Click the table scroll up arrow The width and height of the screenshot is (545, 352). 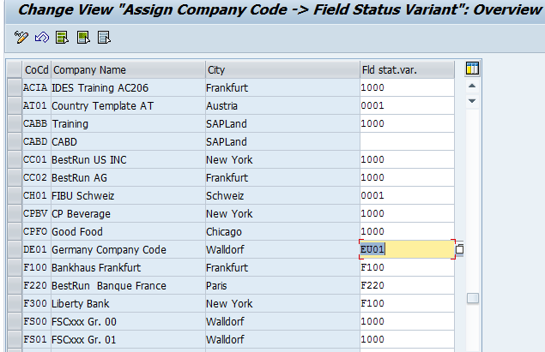(x=472, y=86)
